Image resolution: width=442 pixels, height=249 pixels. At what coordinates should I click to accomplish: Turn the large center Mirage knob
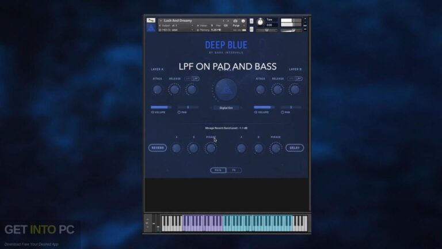pos(226,90)
